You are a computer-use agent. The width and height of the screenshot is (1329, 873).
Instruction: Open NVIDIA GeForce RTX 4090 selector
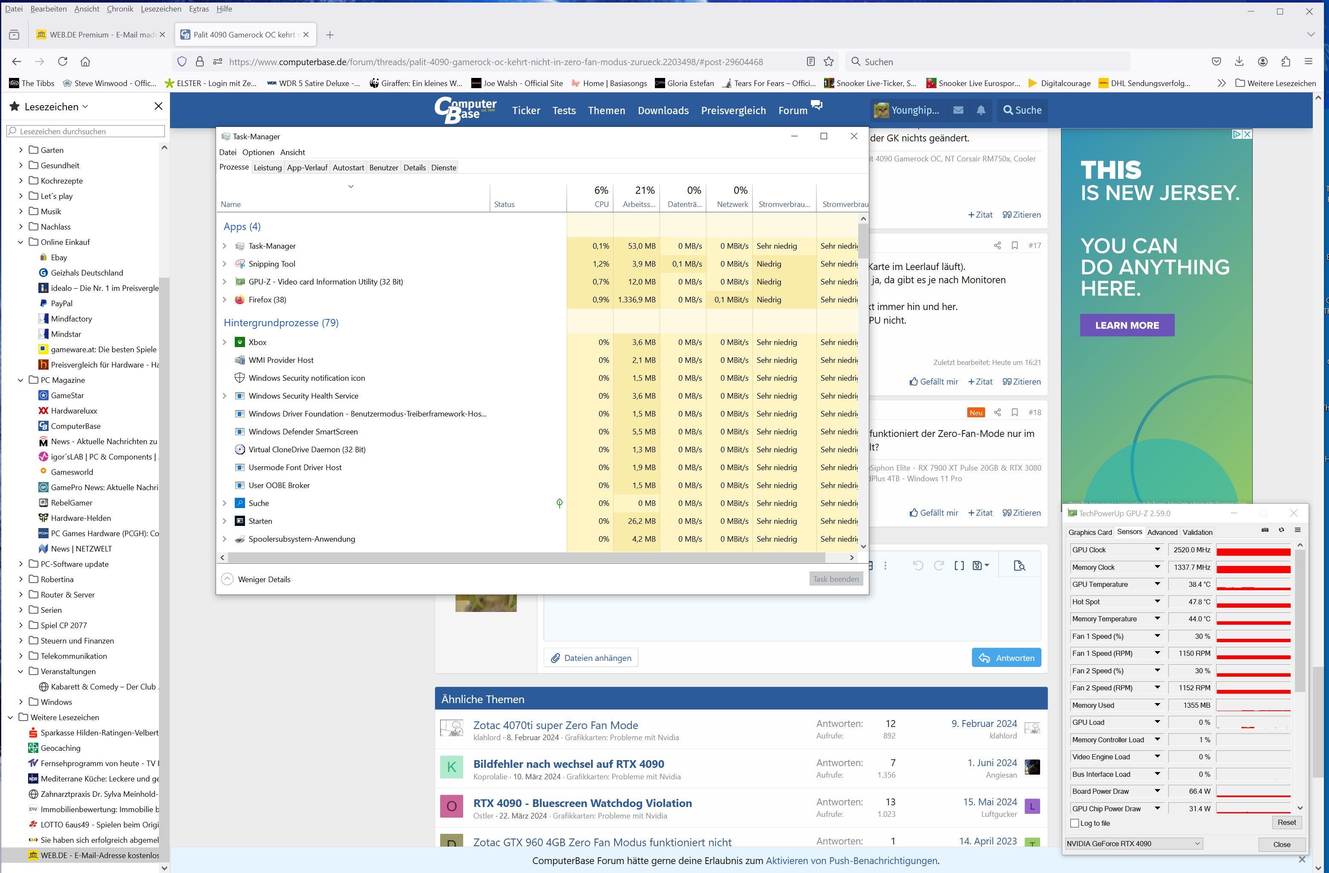pos(1133,844)
